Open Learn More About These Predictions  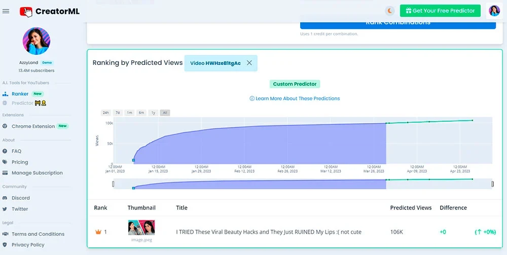click(x=298, y=98)
